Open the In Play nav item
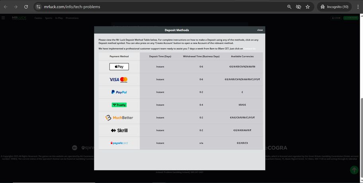 click(59, 18)
